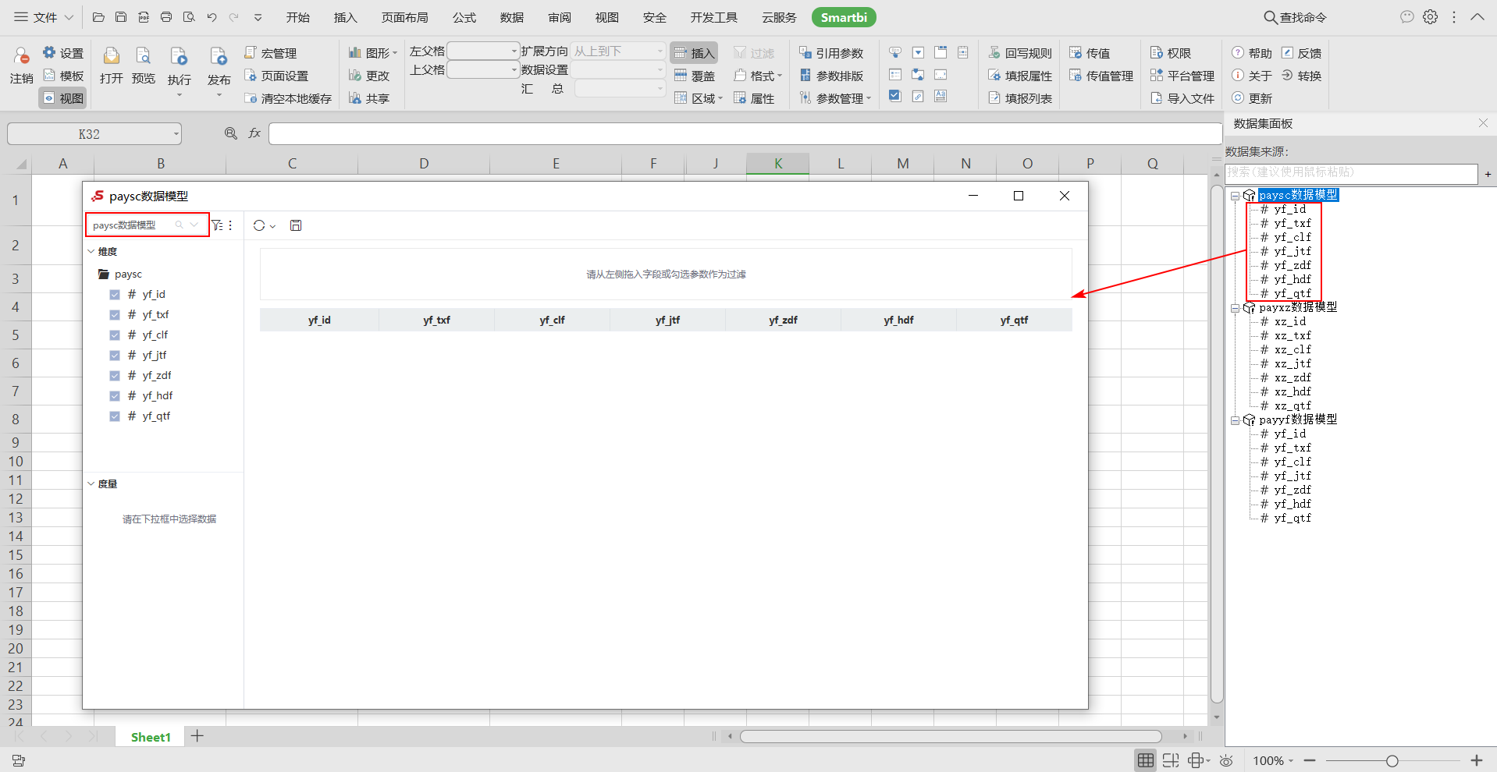The width and height of the screenshot is (1497, 772).
Task: Toggle the 视图 view button
Action: tap(63, 98)
